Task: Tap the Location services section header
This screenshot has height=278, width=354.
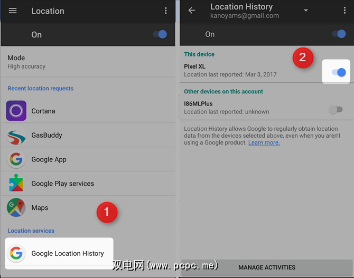Action: (31, 231)
